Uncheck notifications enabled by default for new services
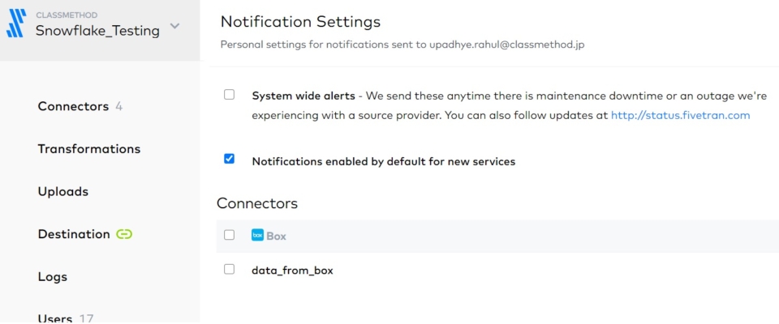Viewport: 779px width, 324px height. (230, 160)
